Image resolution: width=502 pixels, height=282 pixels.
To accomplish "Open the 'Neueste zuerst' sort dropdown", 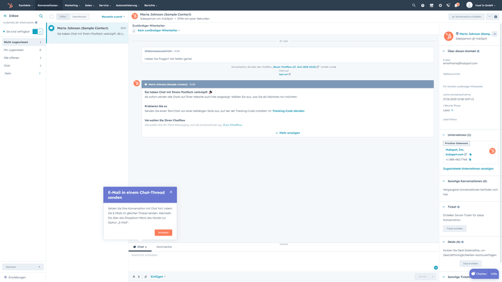I will tap(114, 17).
